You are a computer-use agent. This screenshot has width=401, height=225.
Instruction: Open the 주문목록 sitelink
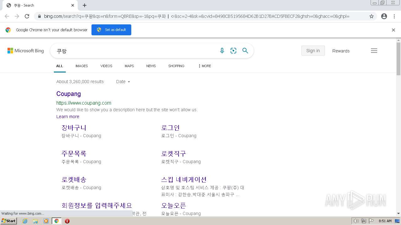pos(74,153)
